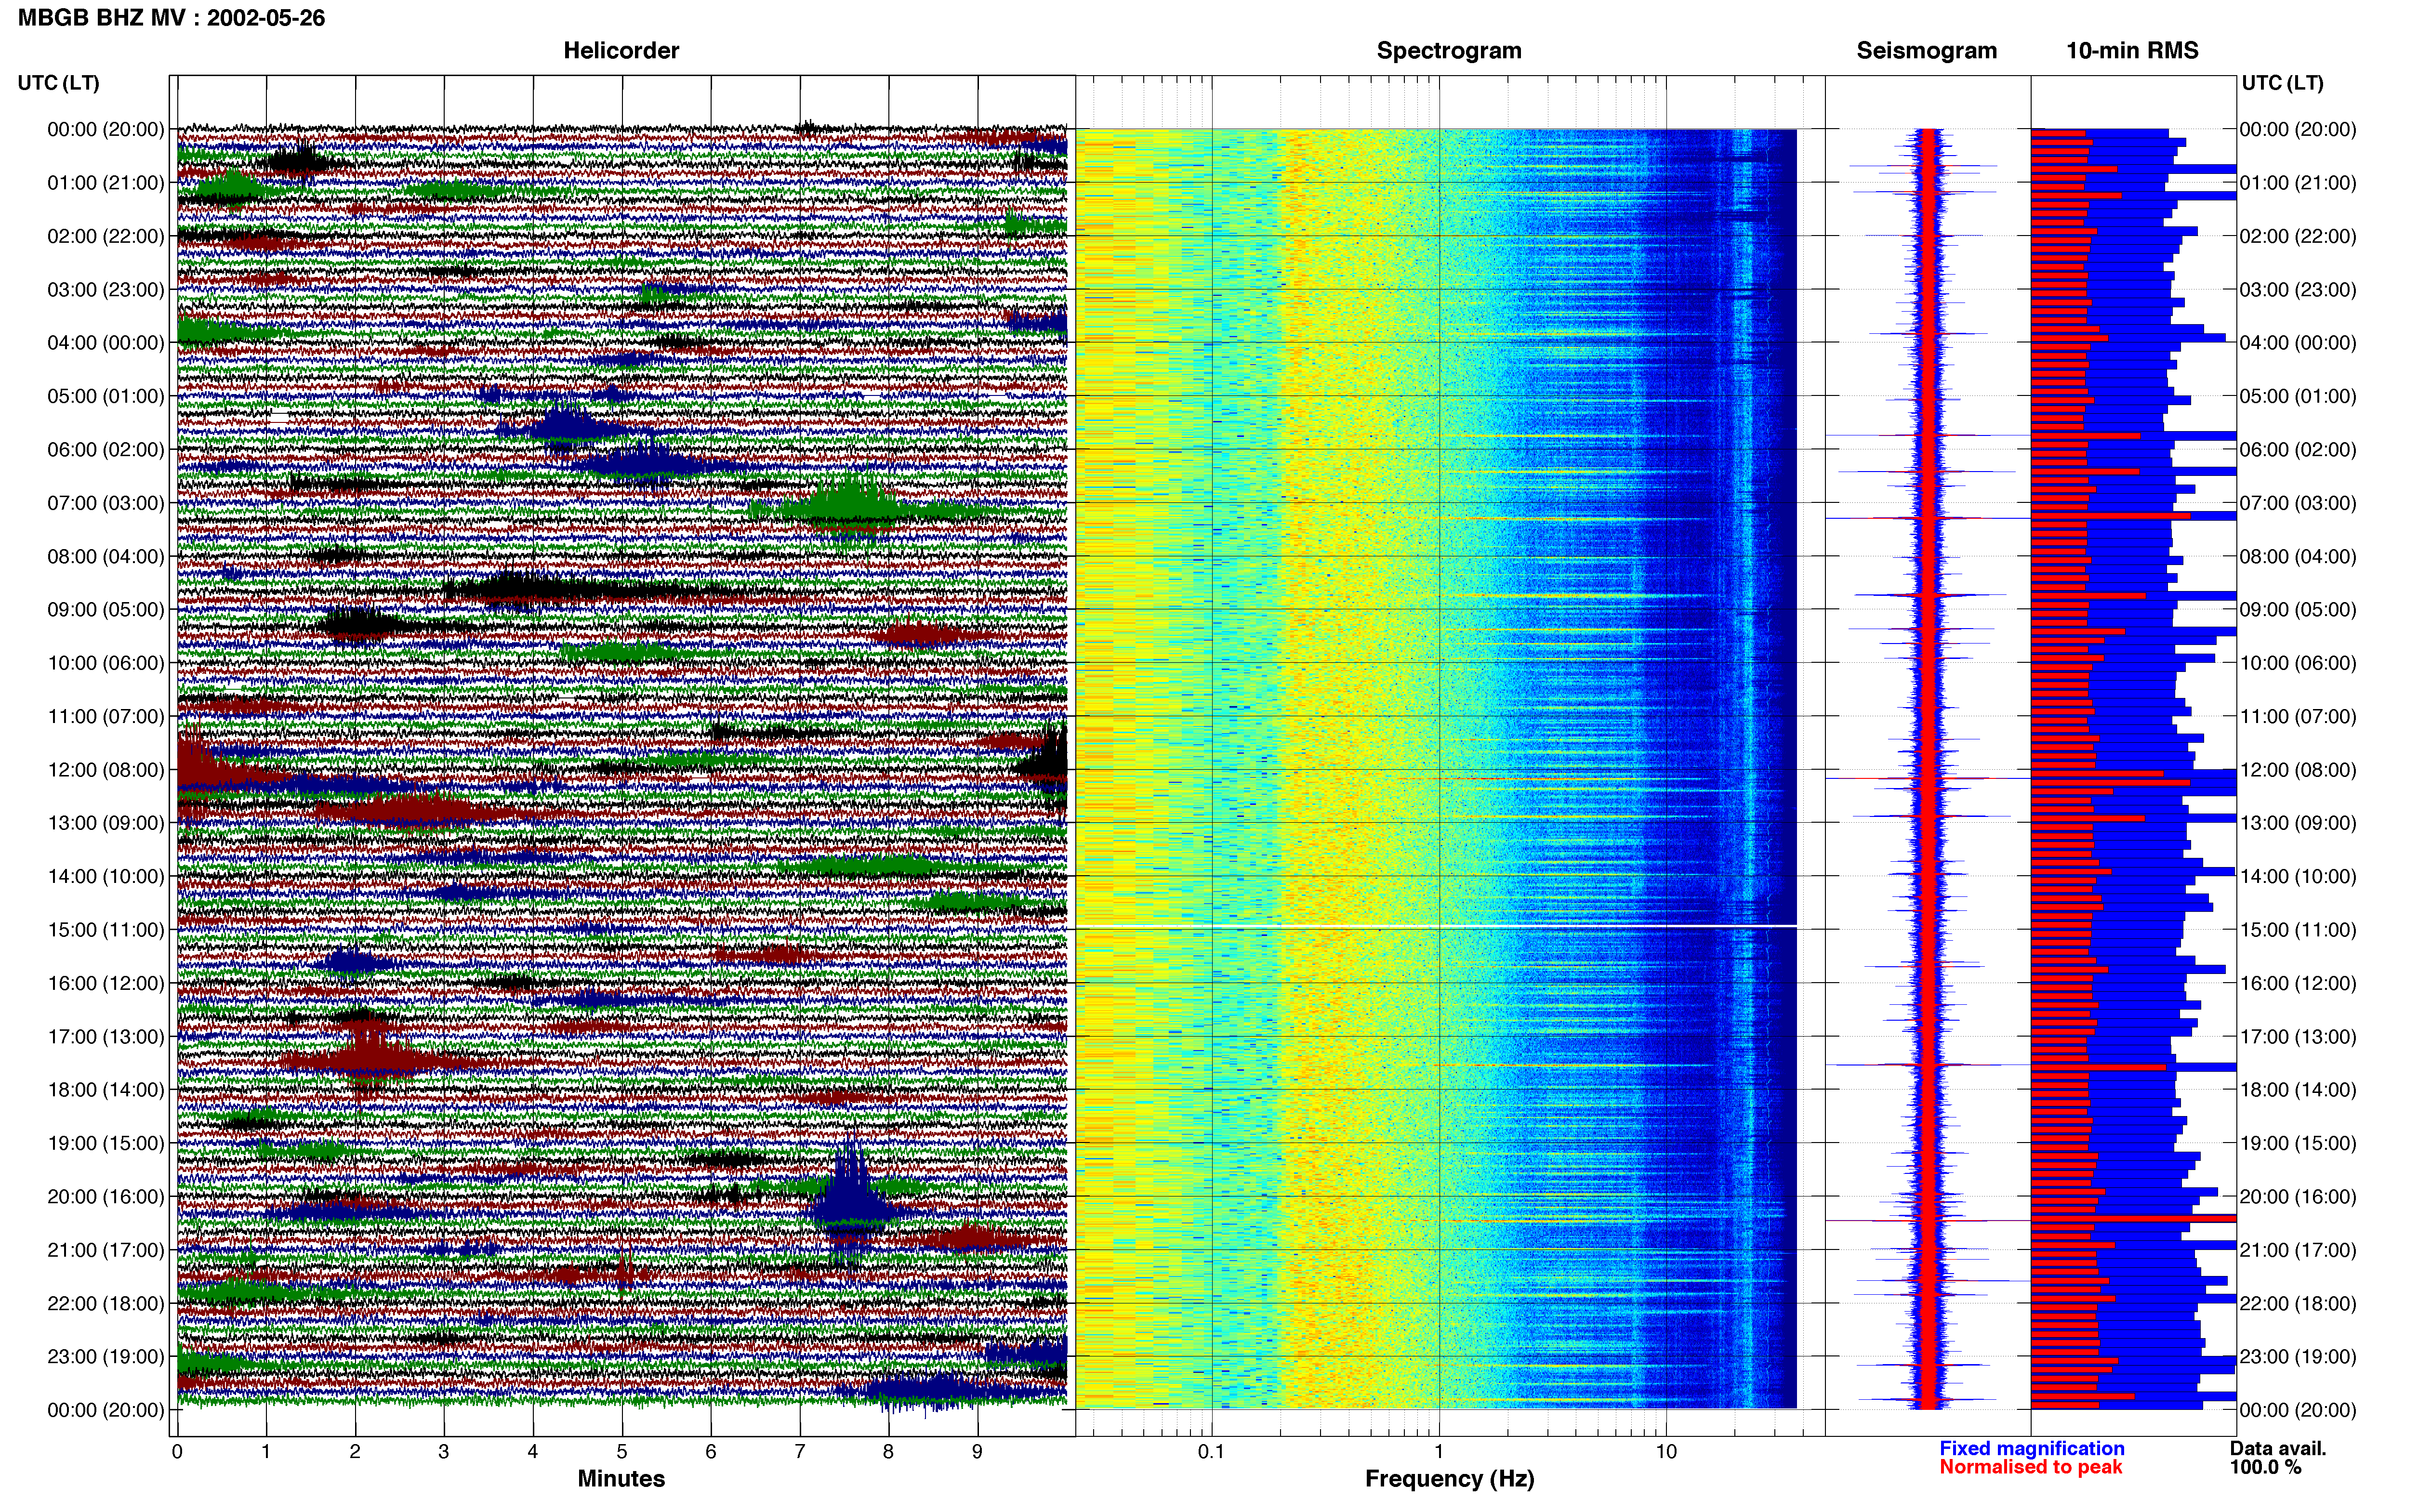The height and width of the screenshot is (1512, 2418).
Task: Click left-axis time label '15:00 (11:00)'
Action: [x=106, y=930]
